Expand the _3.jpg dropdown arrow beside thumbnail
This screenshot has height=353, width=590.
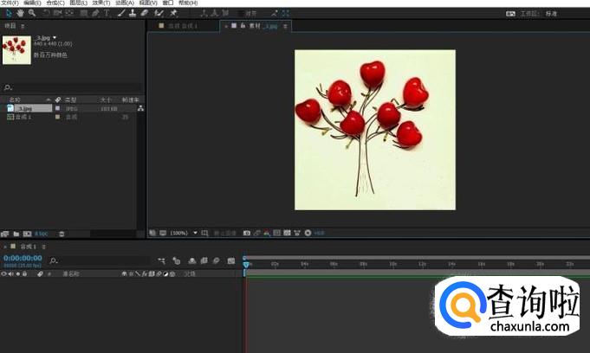(x=56, y=38)
